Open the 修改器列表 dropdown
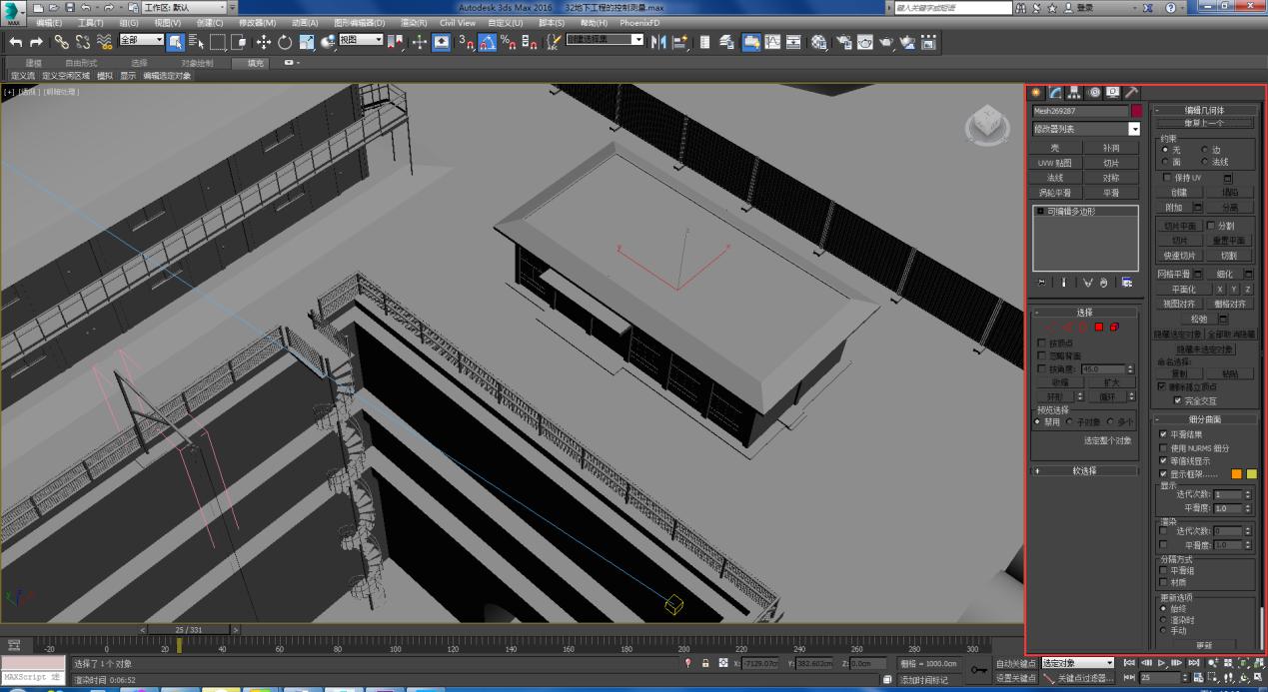 tap(1134, 129)
